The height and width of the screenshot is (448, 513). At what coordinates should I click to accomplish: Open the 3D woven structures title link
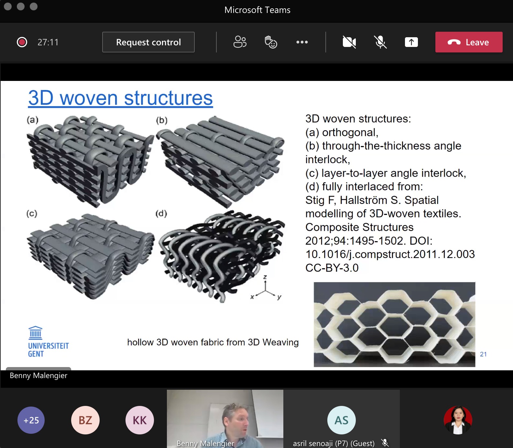coord(120,98)
